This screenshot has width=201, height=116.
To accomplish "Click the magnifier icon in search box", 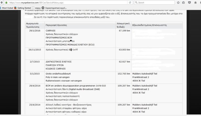I will 136,3.
